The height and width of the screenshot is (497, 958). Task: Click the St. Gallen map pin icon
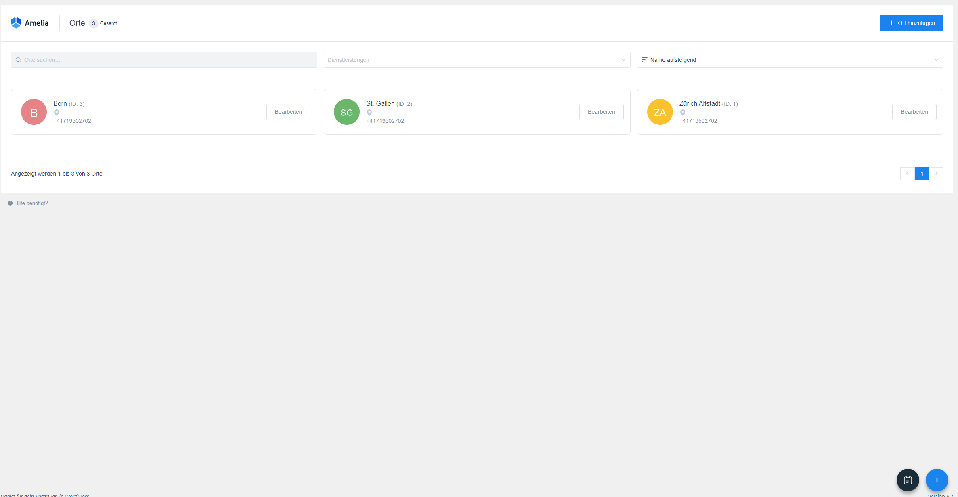[369, 113]
